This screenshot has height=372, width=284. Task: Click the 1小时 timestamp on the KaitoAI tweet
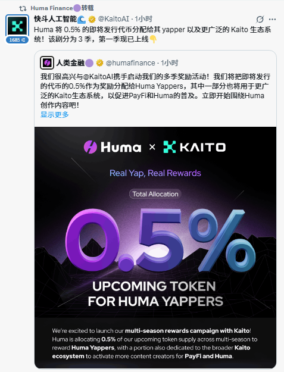click(x=143, y=19)
